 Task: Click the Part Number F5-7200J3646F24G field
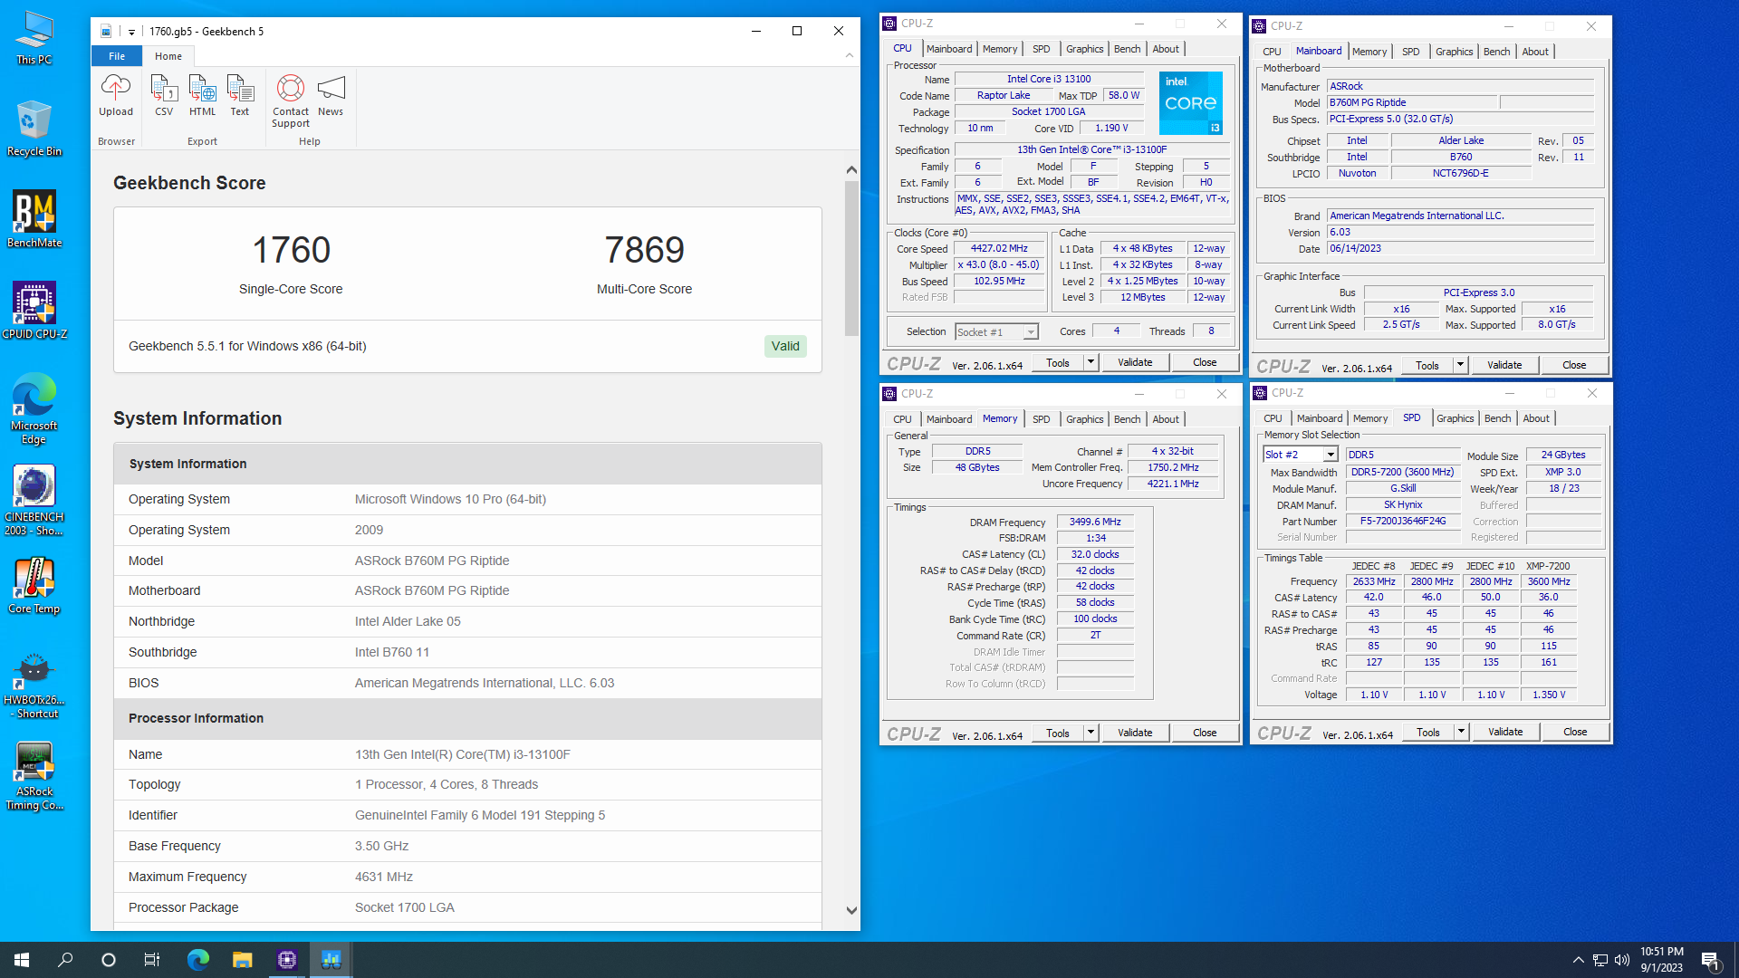point(1402,521)
